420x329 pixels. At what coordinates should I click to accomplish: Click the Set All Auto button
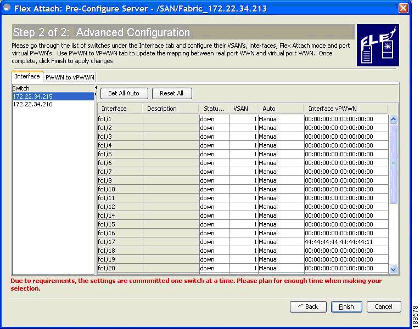[124, 93]
